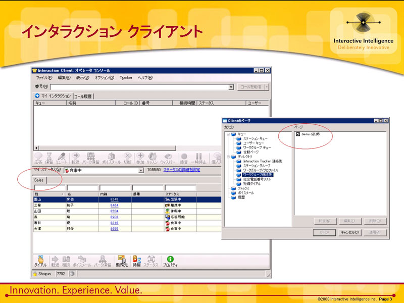This screenshot has width=404, height=303.
Task: Open the 編集(E) menu in the menu bar
Action: click(64, 78)
